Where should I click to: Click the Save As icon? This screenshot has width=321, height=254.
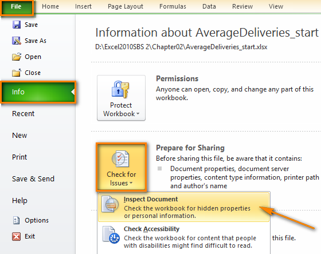17,41
